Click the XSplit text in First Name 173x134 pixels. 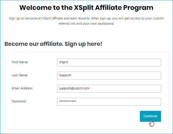tap(63, 62)
